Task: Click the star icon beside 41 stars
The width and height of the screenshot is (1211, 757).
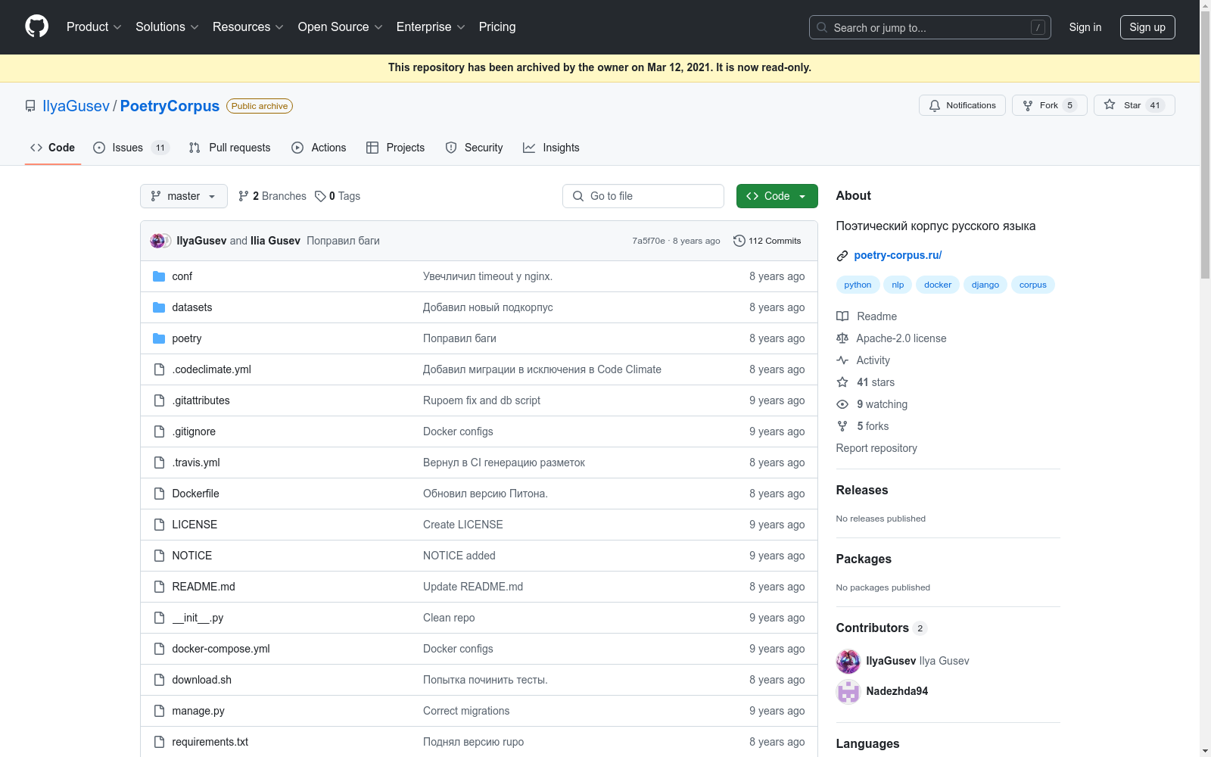Action: pyautogui.click(x=842, y=382)
